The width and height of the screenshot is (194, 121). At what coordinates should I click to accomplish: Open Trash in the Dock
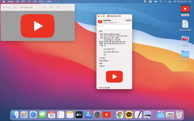(179, 114)
